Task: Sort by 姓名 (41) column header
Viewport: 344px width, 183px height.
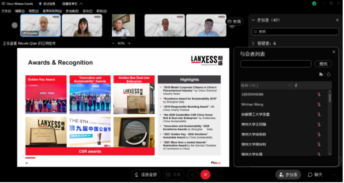Action: click(x=266, y=85)
